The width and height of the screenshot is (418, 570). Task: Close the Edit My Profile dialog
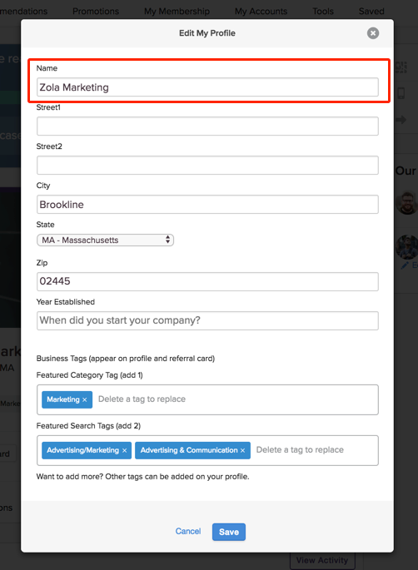[x=372, y=33]
